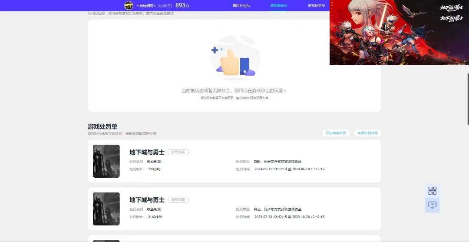The height and width of the screenshot is (242, 469).
Task: Click the left pill button above the penalty list
Action: coord(336,133)
